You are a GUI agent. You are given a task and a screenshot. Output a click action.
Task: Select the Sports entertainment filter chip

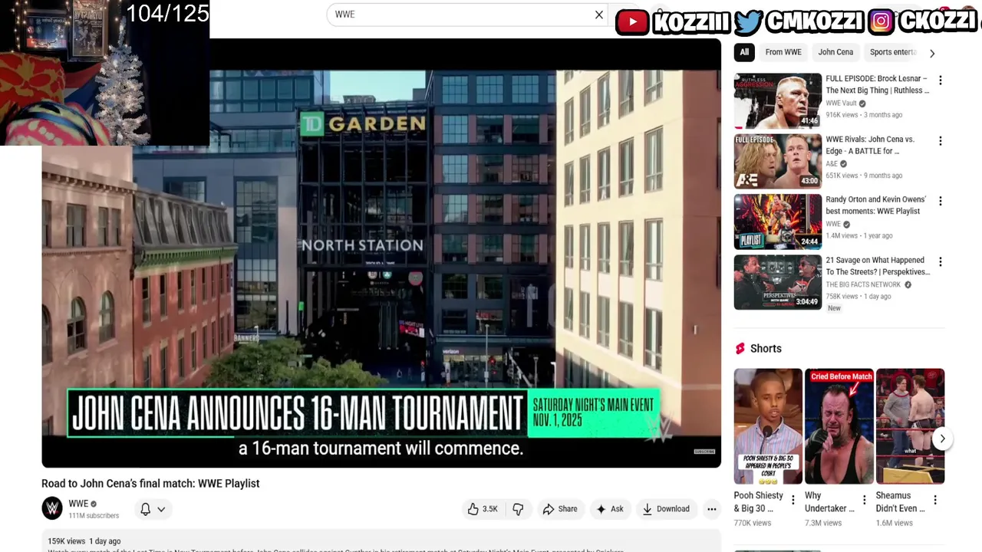point(893,52)
